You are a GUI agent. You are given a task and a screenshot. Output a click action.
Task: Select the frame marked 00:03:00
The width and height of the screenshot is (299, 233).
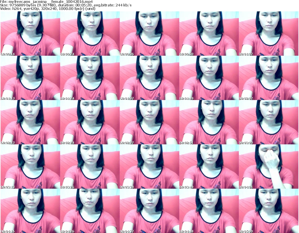coord(268,122)
